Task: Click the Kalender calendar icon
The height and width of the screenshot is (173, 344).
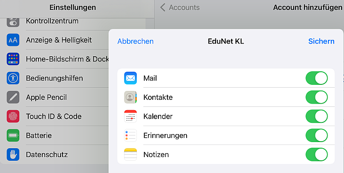Action: pos(130,116)
